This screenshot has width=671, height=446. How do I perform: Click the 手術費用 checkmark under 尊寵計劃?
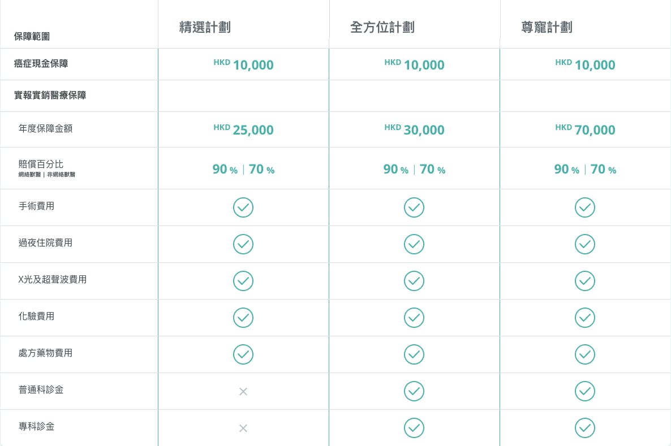point(584,207)
